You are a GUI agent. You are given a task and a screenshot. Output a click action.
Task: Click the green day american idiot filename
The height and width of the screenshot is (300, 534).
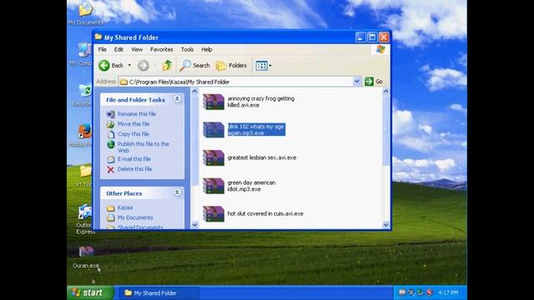pyautogui.click(x=251, y=186)
